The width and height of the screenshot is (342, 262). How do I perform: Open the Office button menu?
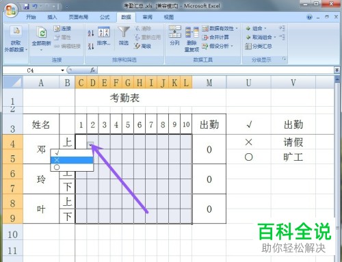click(11, 10)
